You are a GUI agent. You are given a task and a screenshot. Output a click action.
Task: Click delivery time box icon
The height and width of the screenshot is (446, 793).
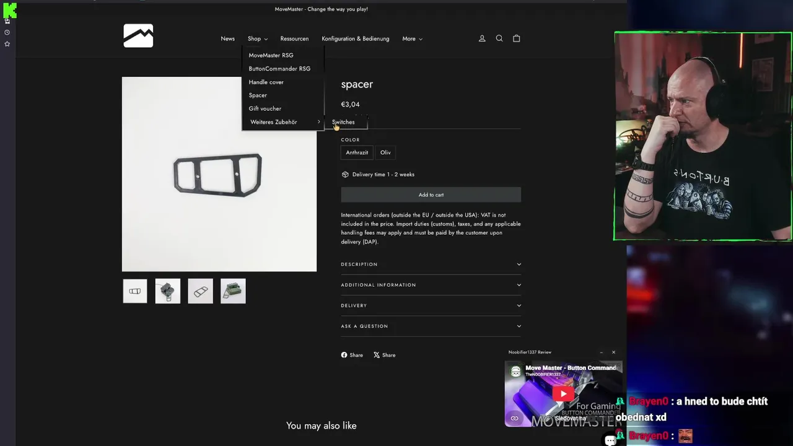tap(345, 175)
